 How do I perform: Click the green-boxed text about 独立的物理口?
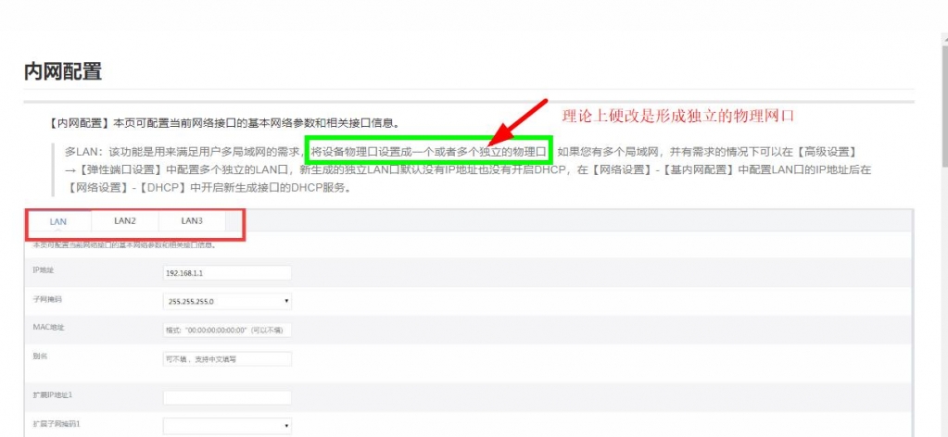[x=428, y=151]
